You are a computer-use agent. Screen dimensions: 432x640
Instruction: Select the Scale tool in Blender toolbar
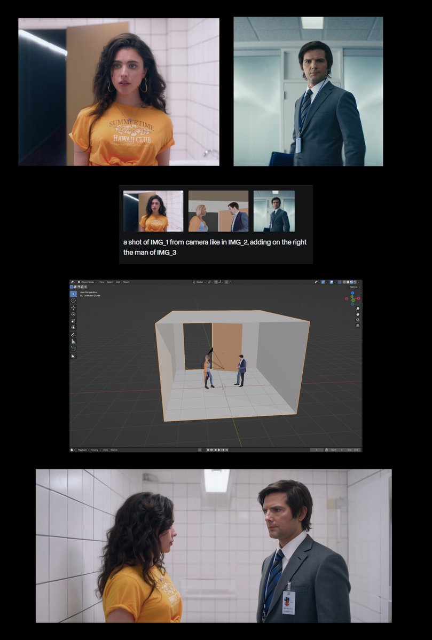(x=74, y=321)
